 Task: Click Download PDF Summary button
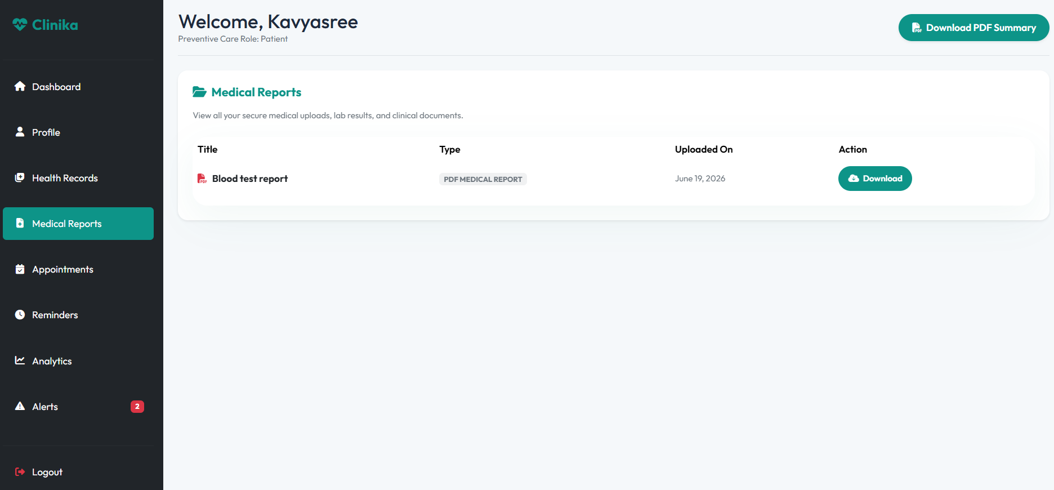pos(973,28)
